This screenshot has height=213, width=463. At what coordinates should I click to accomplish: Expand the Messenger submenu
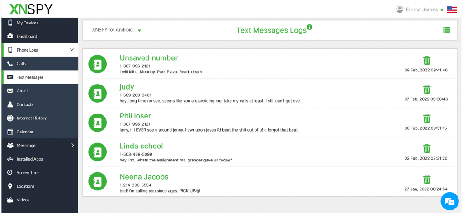click(72, 145)
